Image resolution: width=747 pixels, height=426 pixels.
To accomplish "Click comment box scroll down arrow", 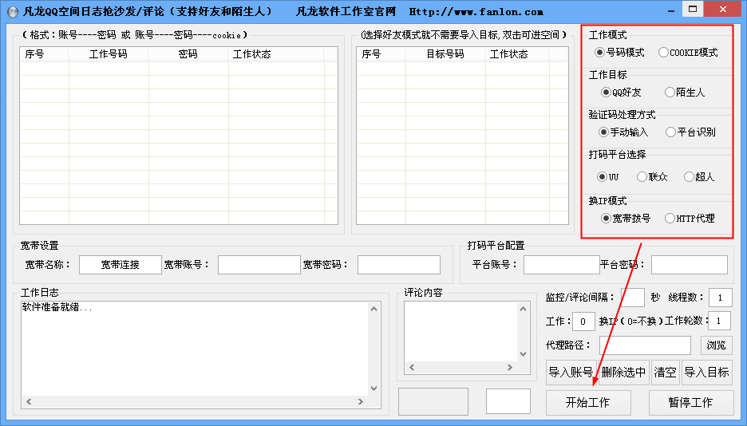I will tap(523, 354).
